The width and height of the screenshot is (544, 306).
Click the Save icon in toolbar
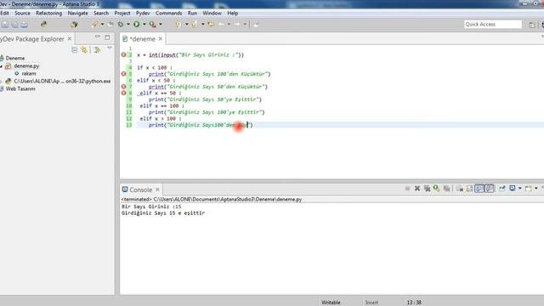(x=5, y=25)
